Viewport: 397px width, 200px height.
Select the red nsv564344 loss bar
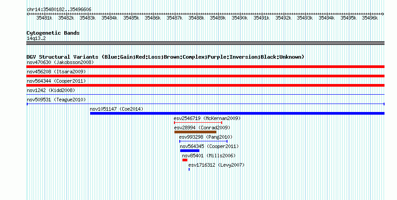click(x=205, y=85)
